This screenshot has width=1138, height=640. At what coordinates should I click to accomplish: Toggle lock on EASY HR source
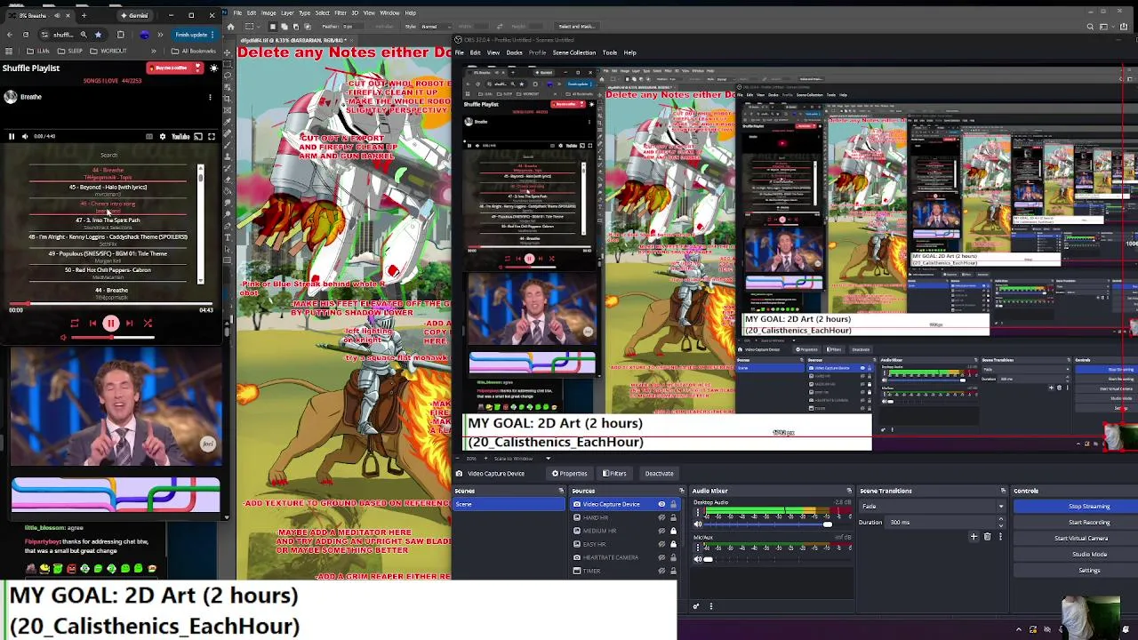point(673,544)
